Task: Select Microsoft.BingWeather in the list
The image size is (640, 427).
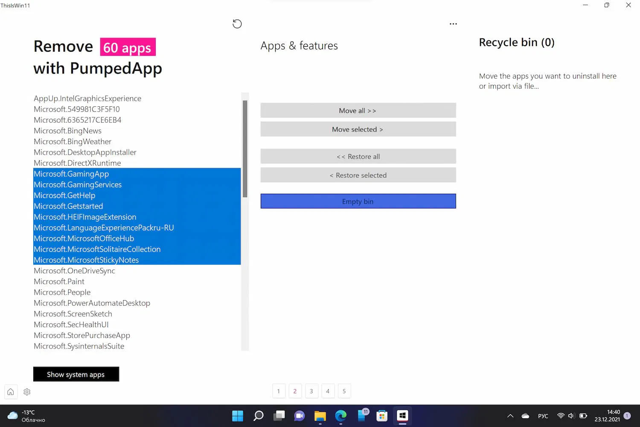Action: [x=137, y=141]
